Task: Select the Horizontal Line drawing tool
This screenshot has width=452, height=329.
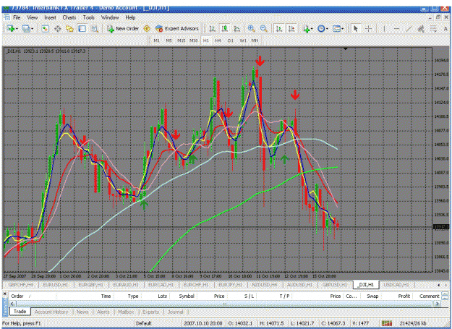Action: [396, 29]
